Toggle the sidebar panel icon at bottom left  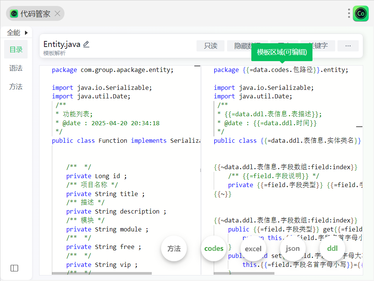point(15,268)
